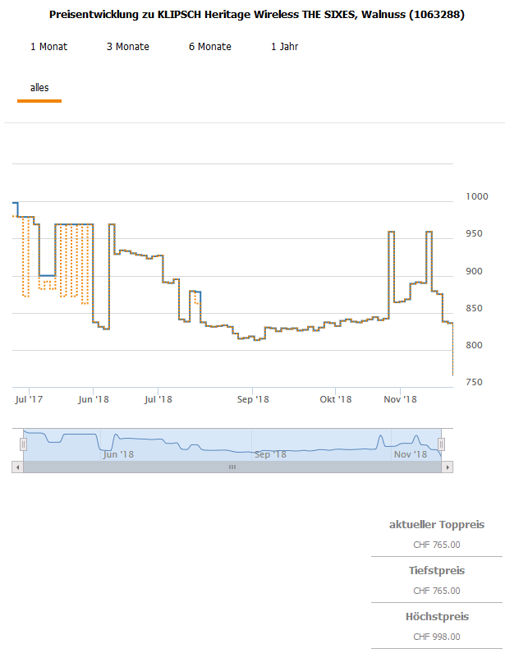
Task: Show the 6 Monate price history
Action: [x=210, y=47]
